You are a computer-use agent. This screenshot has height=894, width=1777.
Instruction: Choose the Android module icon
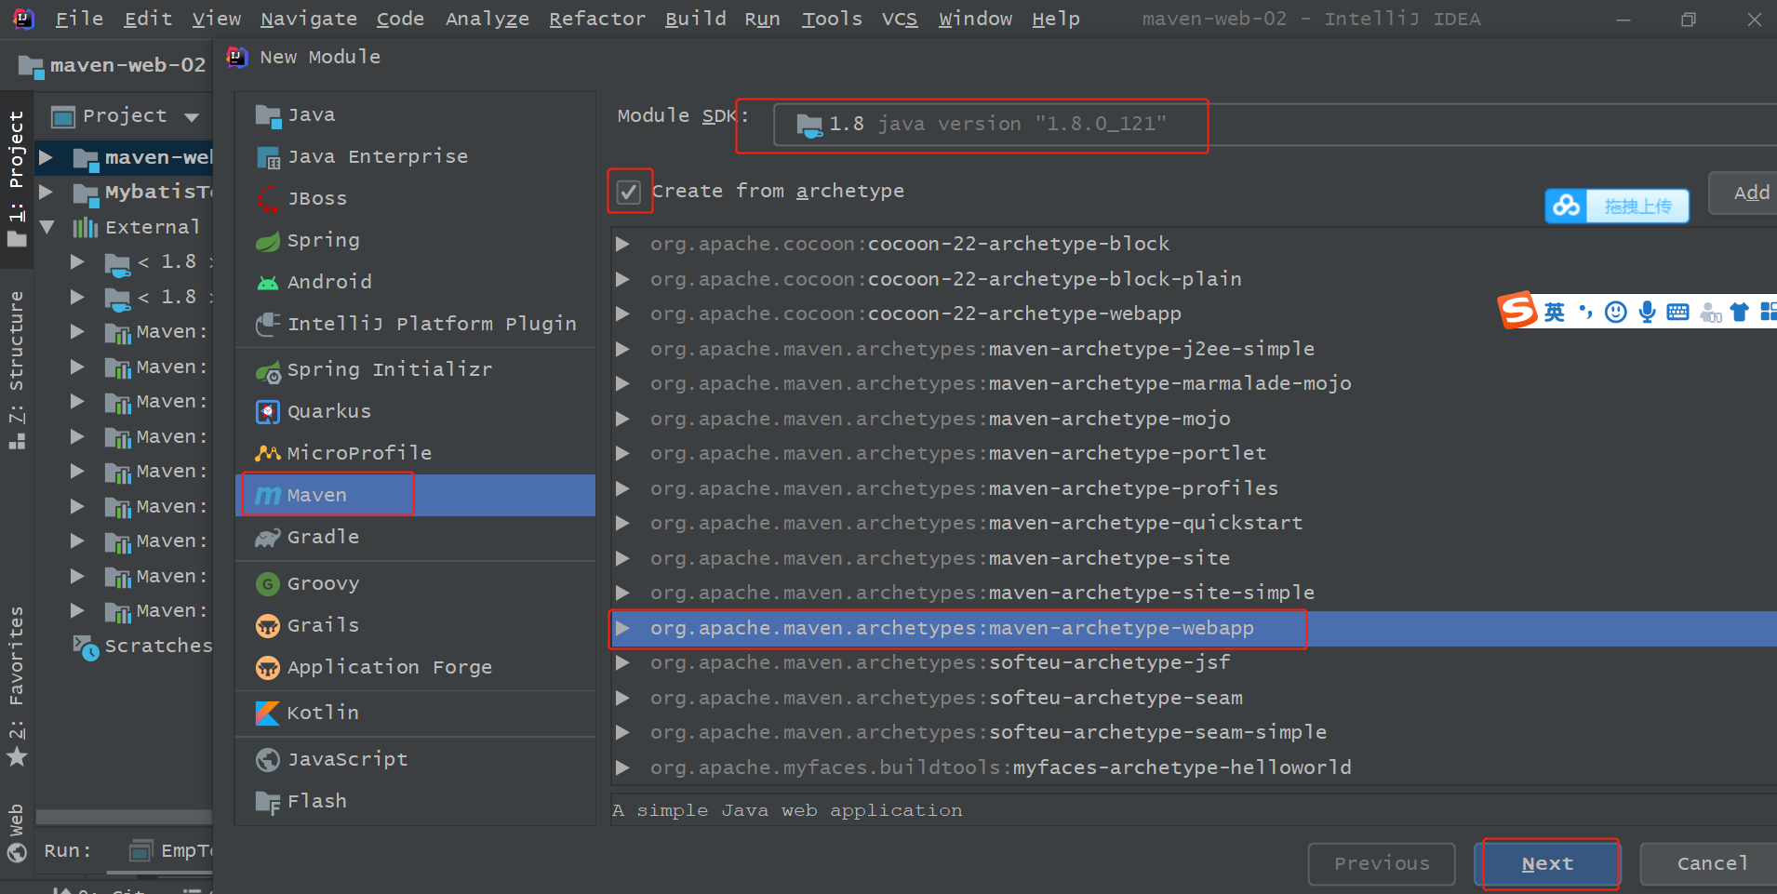coord(268,283)
